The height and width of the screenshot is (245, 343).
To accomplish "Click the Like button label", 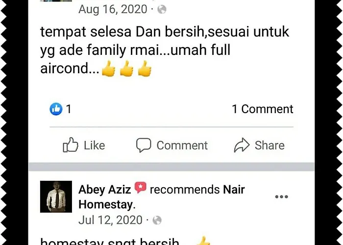I will coord(95,145).
